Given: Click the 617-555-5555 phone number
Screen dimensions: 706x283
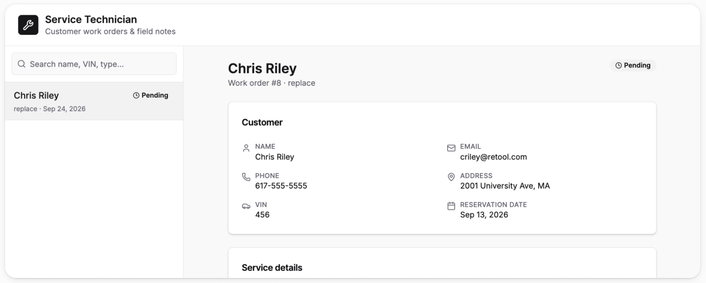Looking at the screenshot, I should point(281,186).
